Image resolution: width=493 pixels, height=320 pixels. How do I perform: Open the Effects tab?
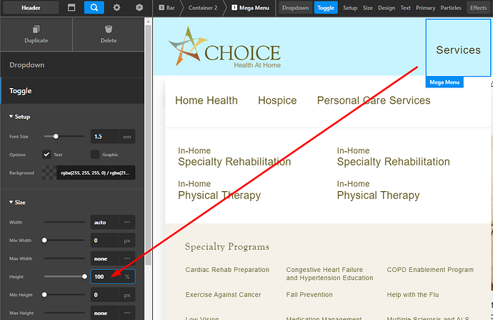click(478, 8)
